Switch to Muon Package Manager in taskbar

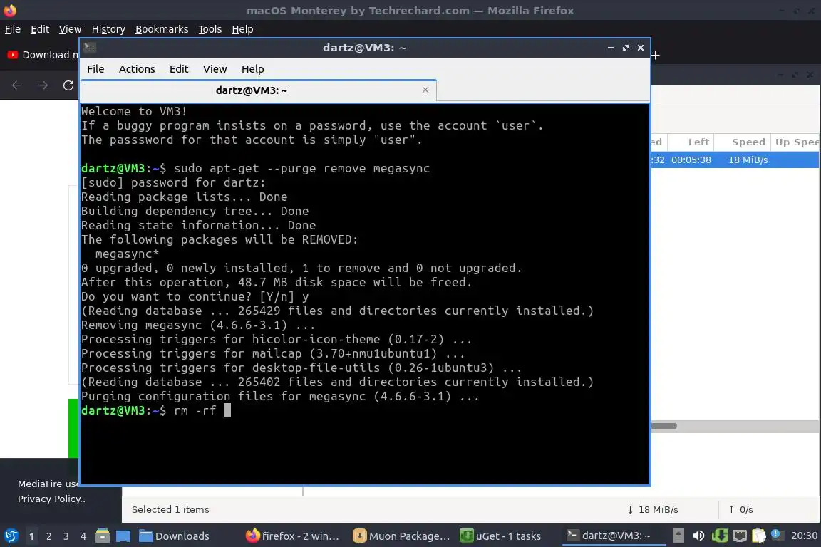click(x=402, y=536)
